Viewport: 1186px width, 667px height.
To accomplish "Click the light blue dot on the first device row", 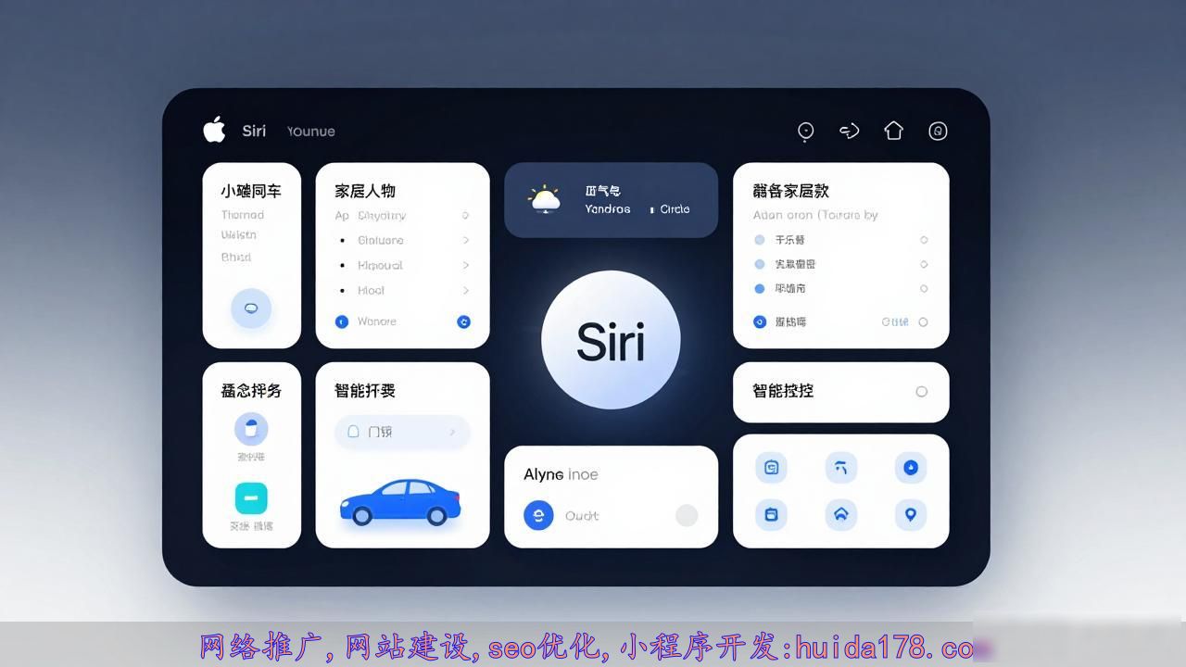I will [760, 240].
